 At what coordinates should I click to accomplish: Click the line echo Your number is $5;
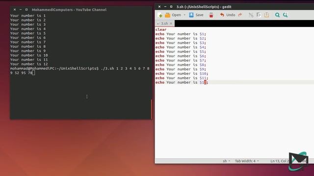pos(181,51)
